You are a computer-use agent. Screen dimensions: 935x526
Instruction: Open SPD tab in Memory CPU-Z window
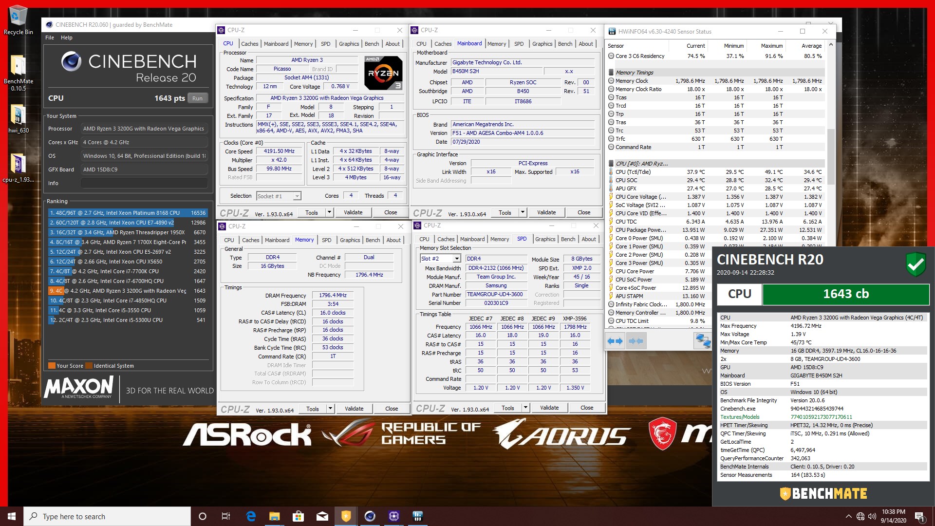tap(326, 240)
